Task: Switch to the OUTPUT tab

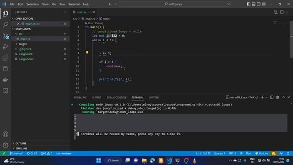Action: [97, 98]
